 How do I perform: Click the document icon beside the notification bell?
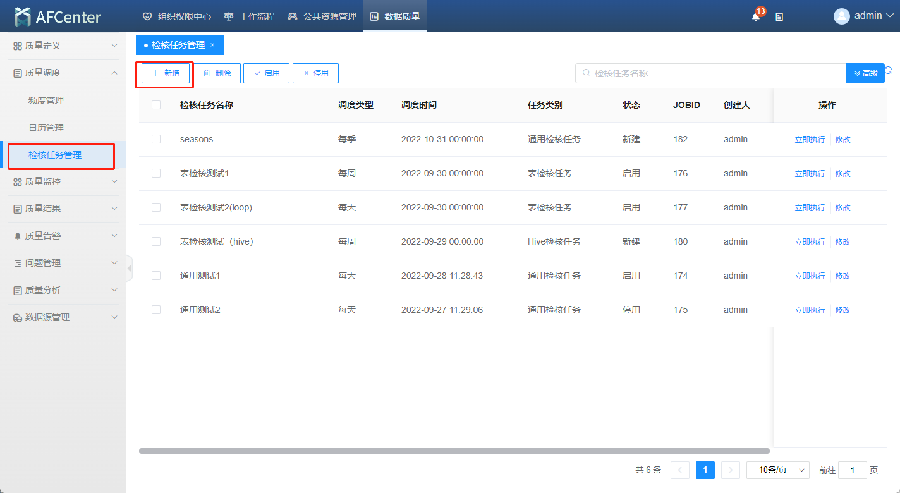779,17
